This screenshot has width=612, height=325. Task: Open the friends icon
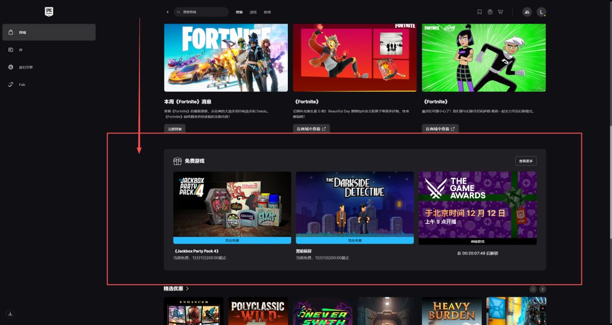click(x=527, y=12)
